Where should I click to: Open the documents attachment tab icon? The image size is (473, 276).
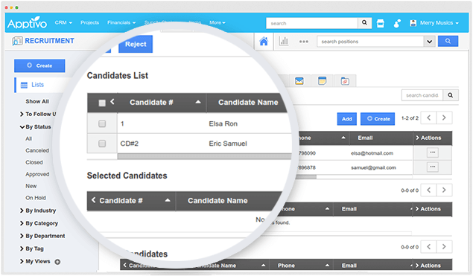coord(345,81)
